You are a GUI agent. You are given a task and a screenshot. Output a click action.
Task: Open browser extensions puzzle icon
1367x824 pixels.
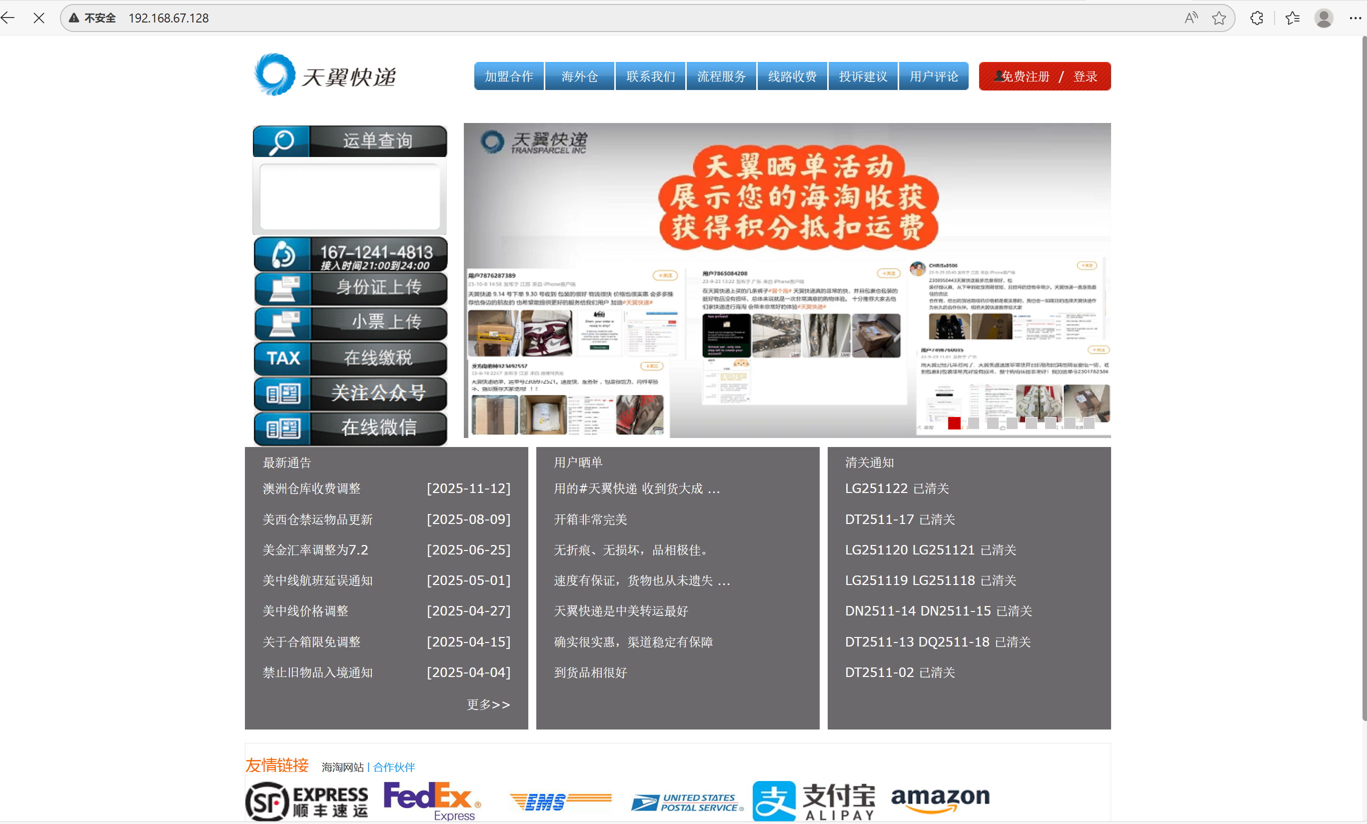click(x=1256, y=18)
